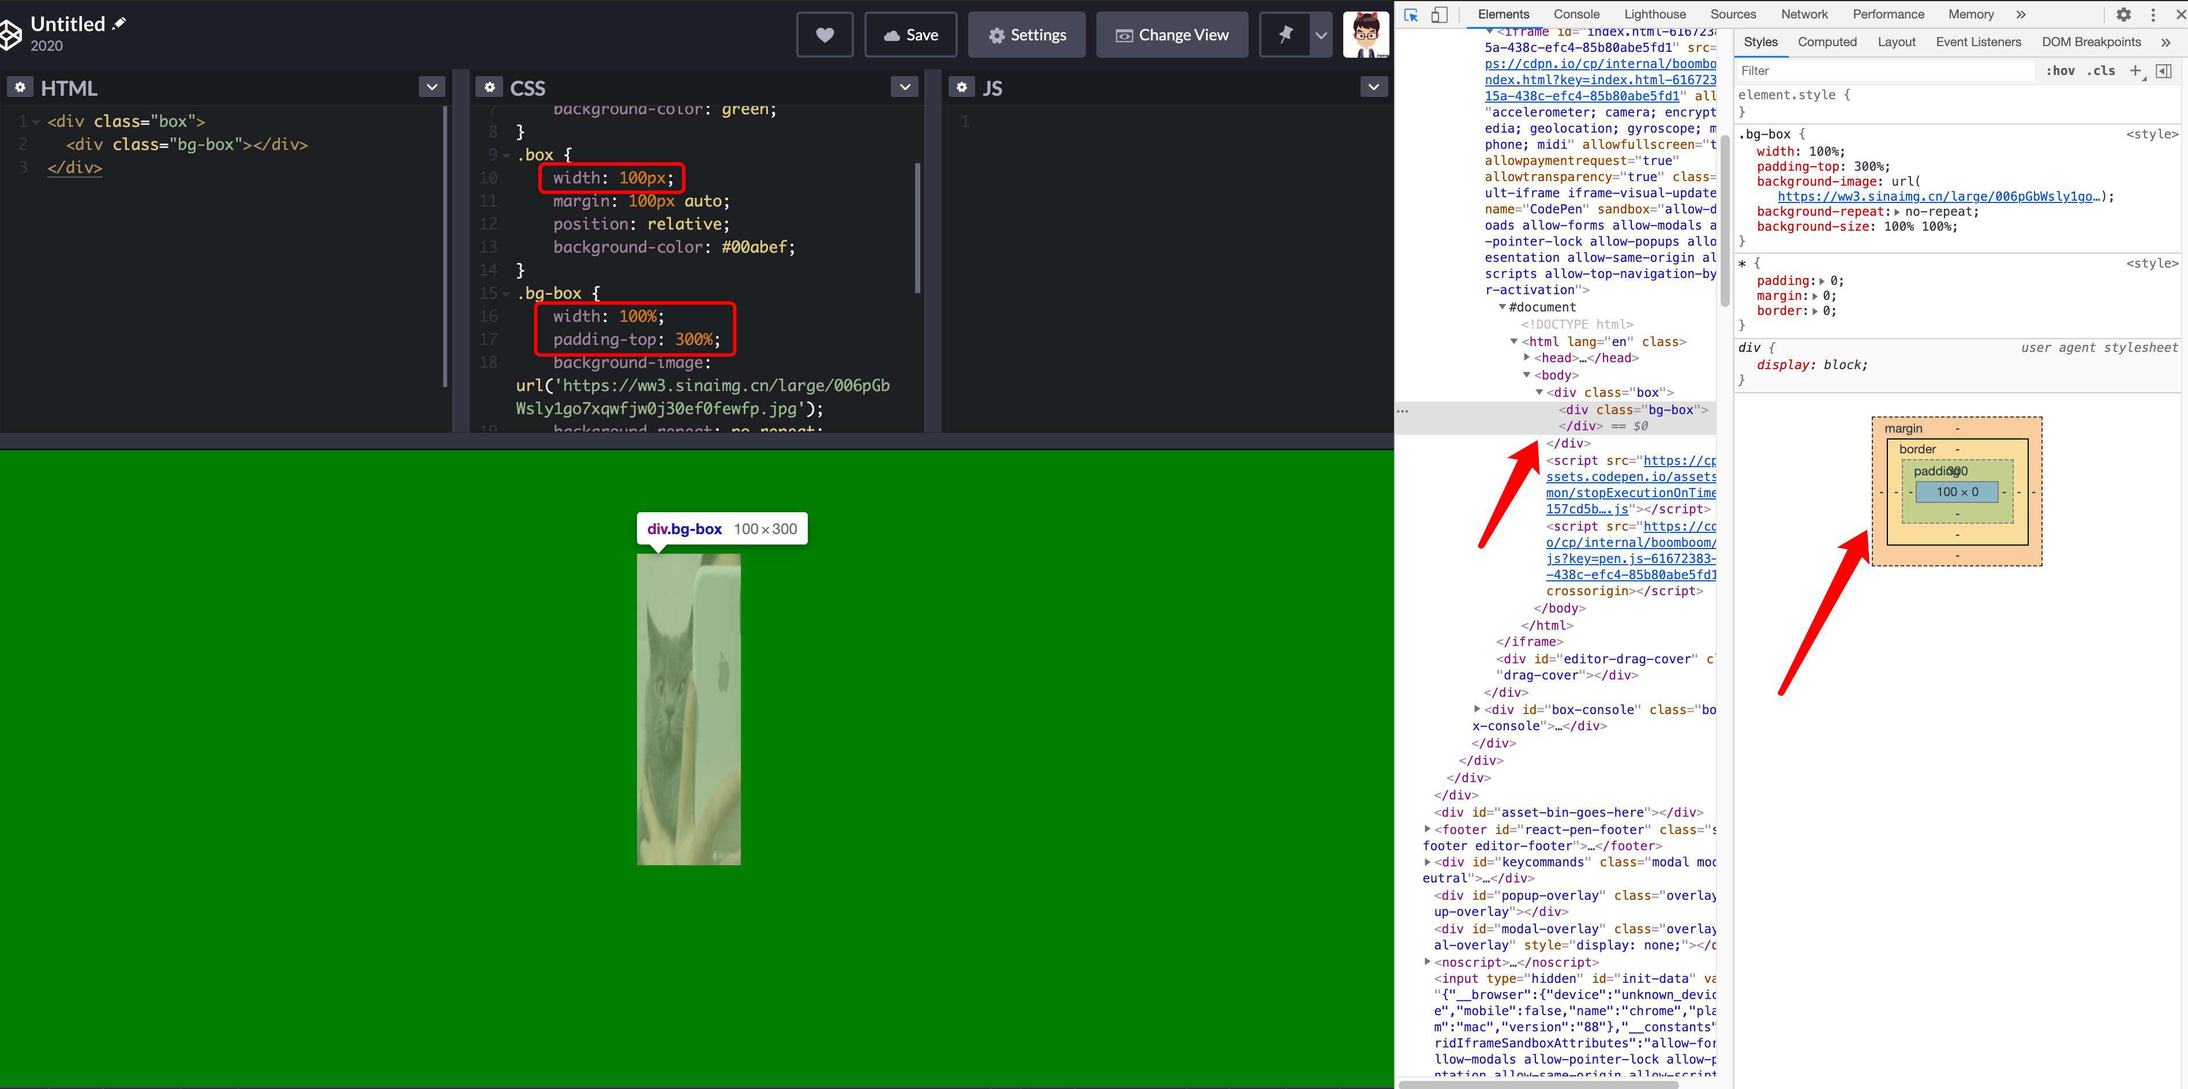Image resolution: width=2188 pixels, height=1089 pixels.
Task: Open HTML editor settings gear
Action: pos(20,88)
